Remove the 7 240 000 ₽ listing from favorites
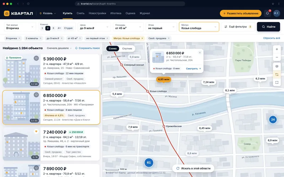The height and width of the screenshot is (177, 284). click(x=36, y=131)
